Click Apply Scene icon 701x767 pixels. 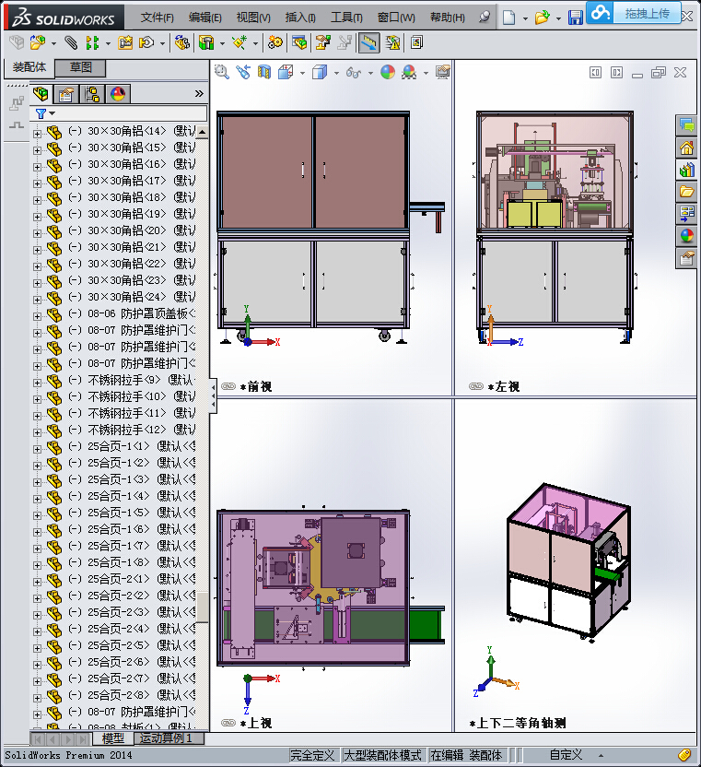click(409, 73)
